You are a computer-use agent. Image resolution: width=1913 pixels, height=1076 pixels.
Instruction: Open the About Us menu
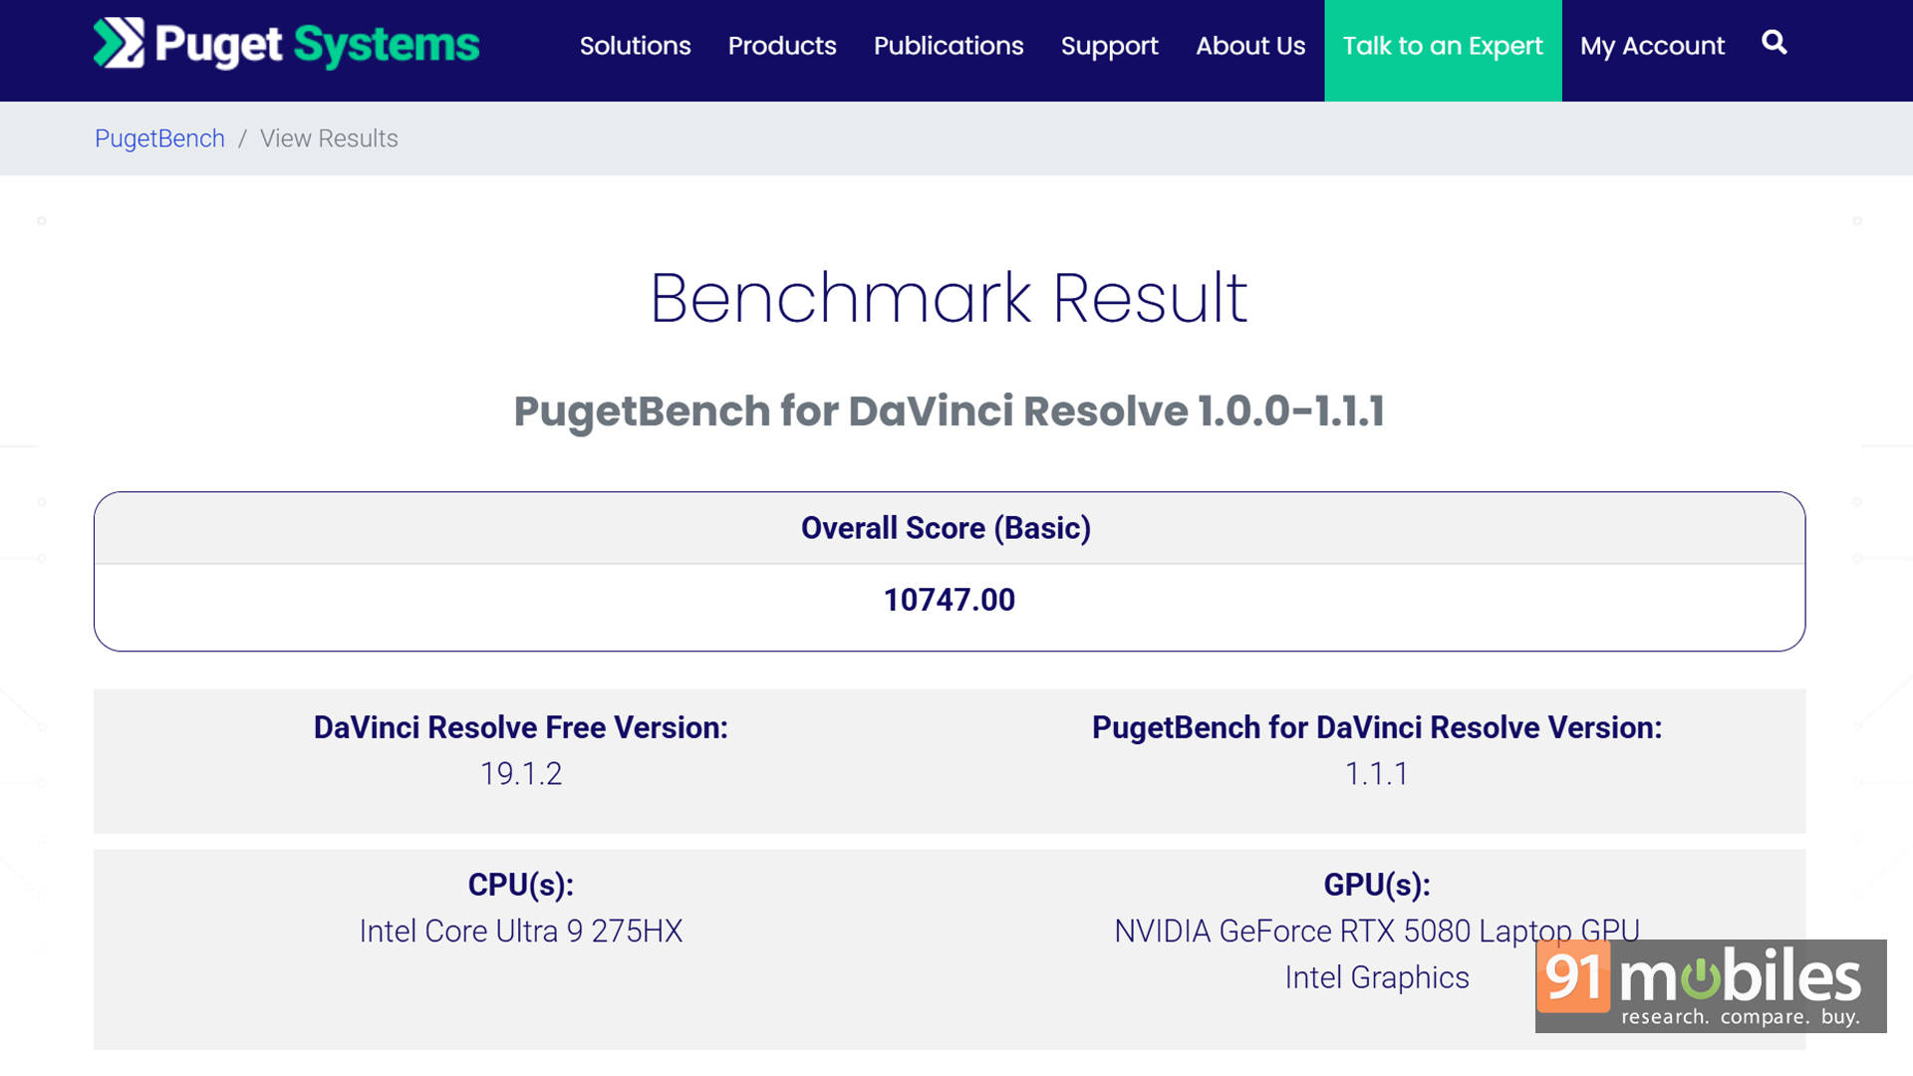(1250, 46)
